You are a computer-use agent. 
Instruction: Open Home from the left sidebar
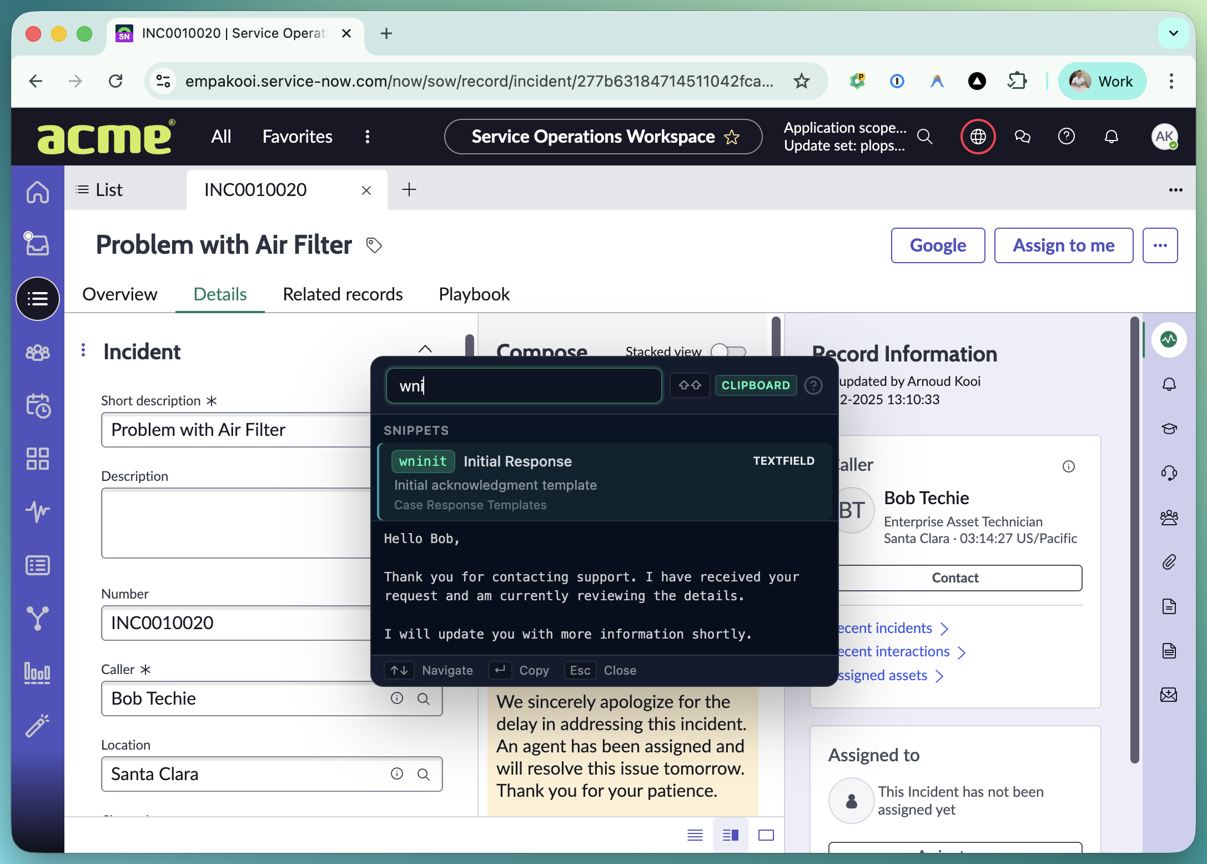[37, 192]
